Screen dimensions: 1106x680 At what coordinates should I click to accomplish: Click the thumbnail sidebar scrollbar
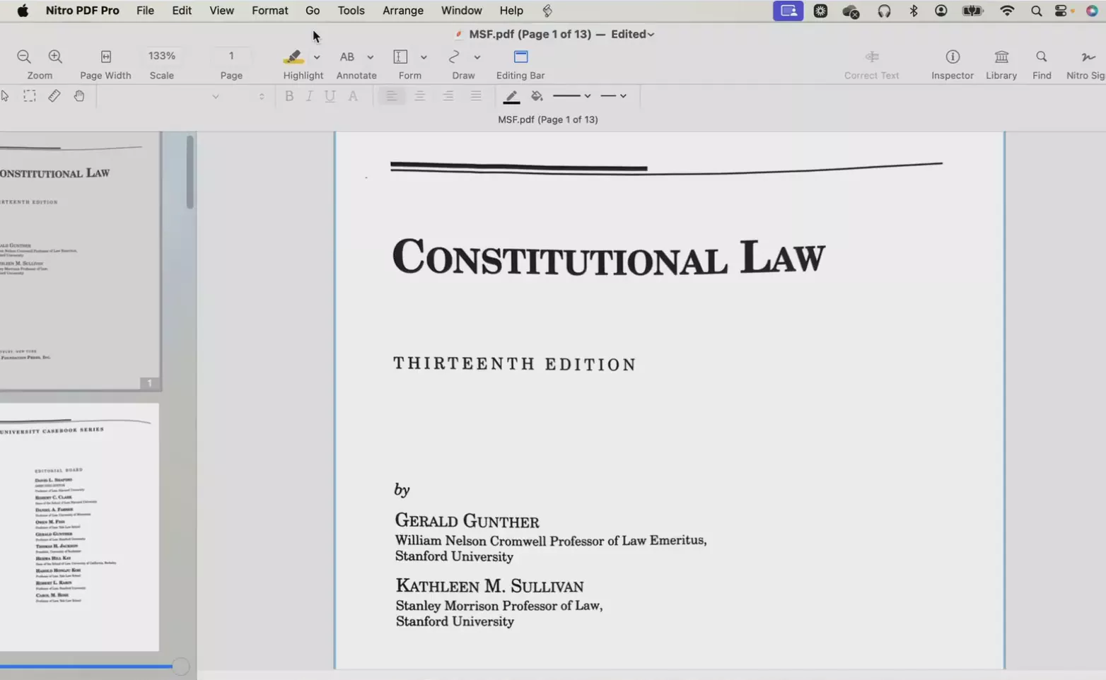coord(190,172)
